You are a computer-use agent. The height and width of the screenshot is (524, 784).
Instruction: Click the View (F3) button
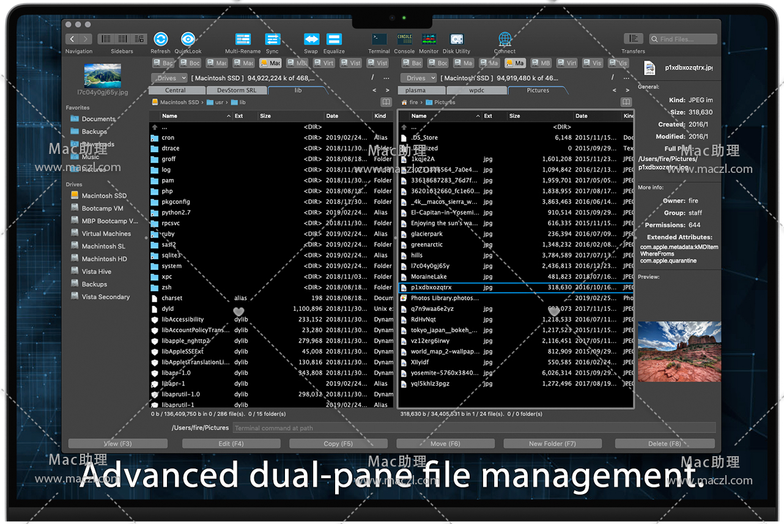(118, 443)
